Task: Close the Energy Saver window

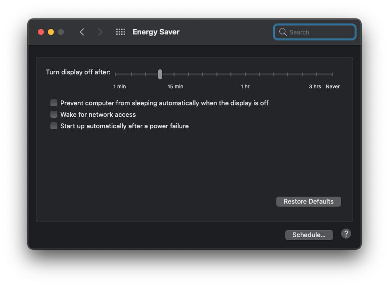Action: [41, 32]
